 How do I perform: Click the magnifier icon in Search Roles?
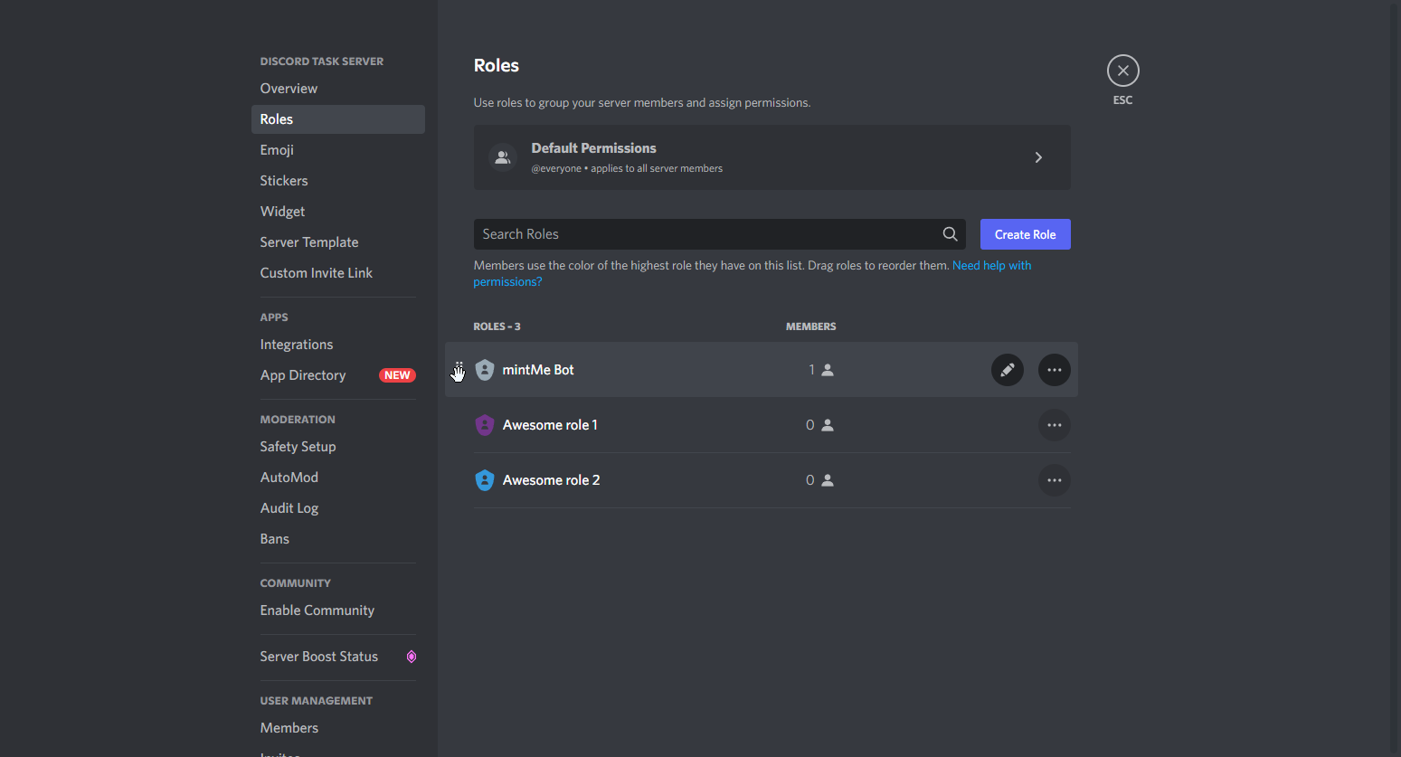pyautogui.click(x=950, y=234)
